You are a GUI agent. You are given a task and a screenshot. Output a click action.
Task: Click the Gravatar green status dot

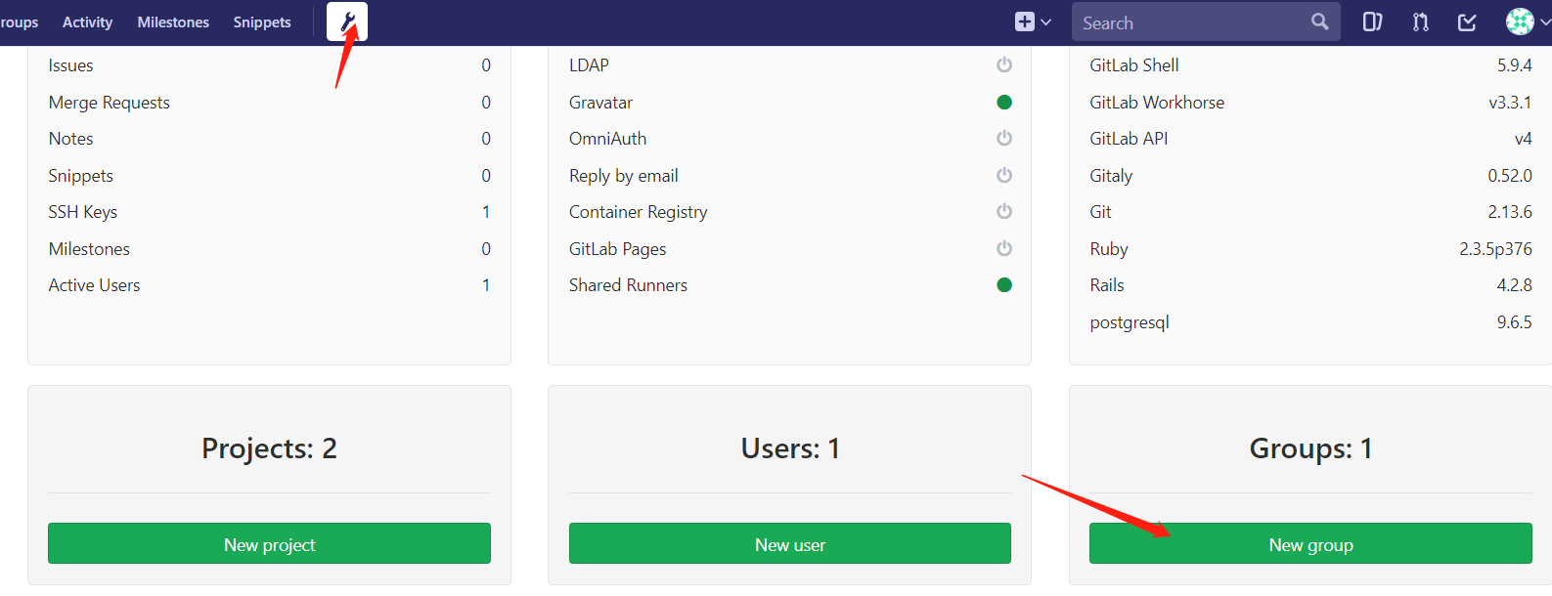(x=1004, y=102)
